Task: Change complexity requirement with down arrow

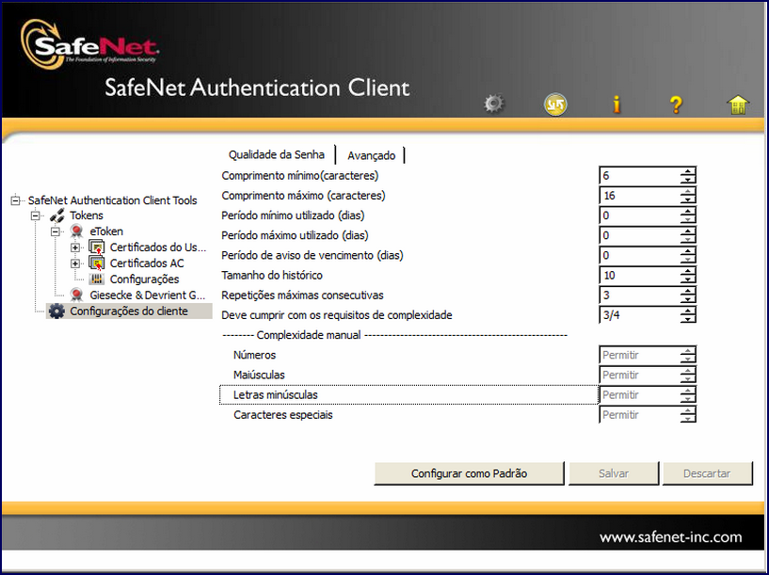Action: pos(688,319)
